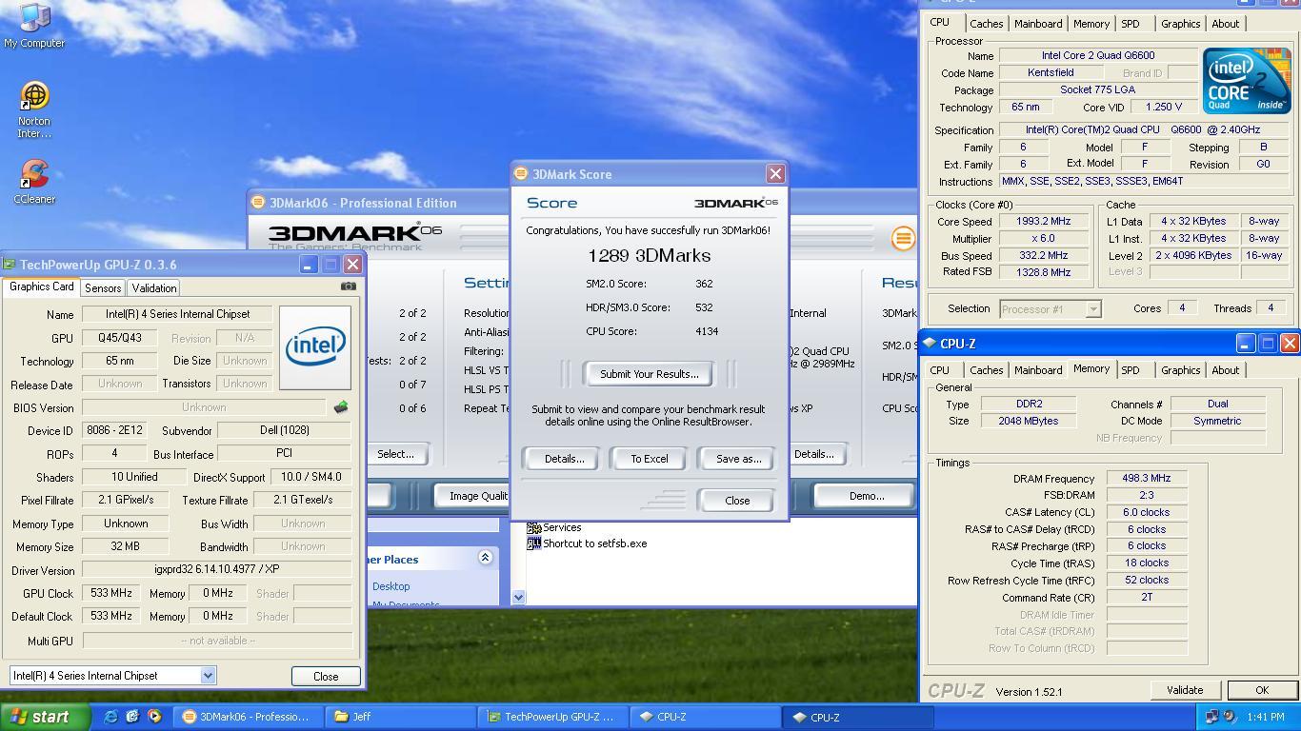
Task: Click the second quick launch icon beside Internet Explorer
Action: click(x=132, y=717)
